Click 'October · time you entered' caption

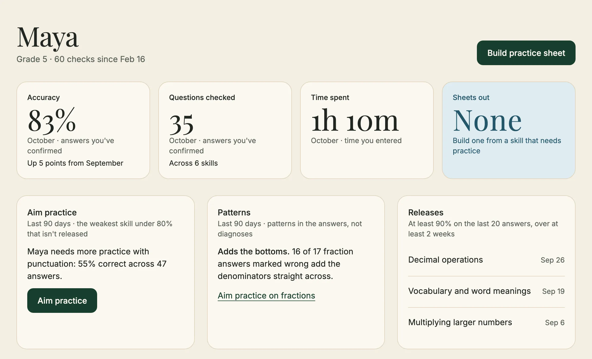pos(356,141)
